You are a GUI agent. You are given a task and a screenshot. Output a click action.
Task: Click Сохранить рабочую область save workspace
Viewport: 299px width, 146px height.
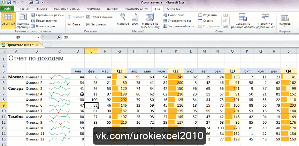coord(243,21)
